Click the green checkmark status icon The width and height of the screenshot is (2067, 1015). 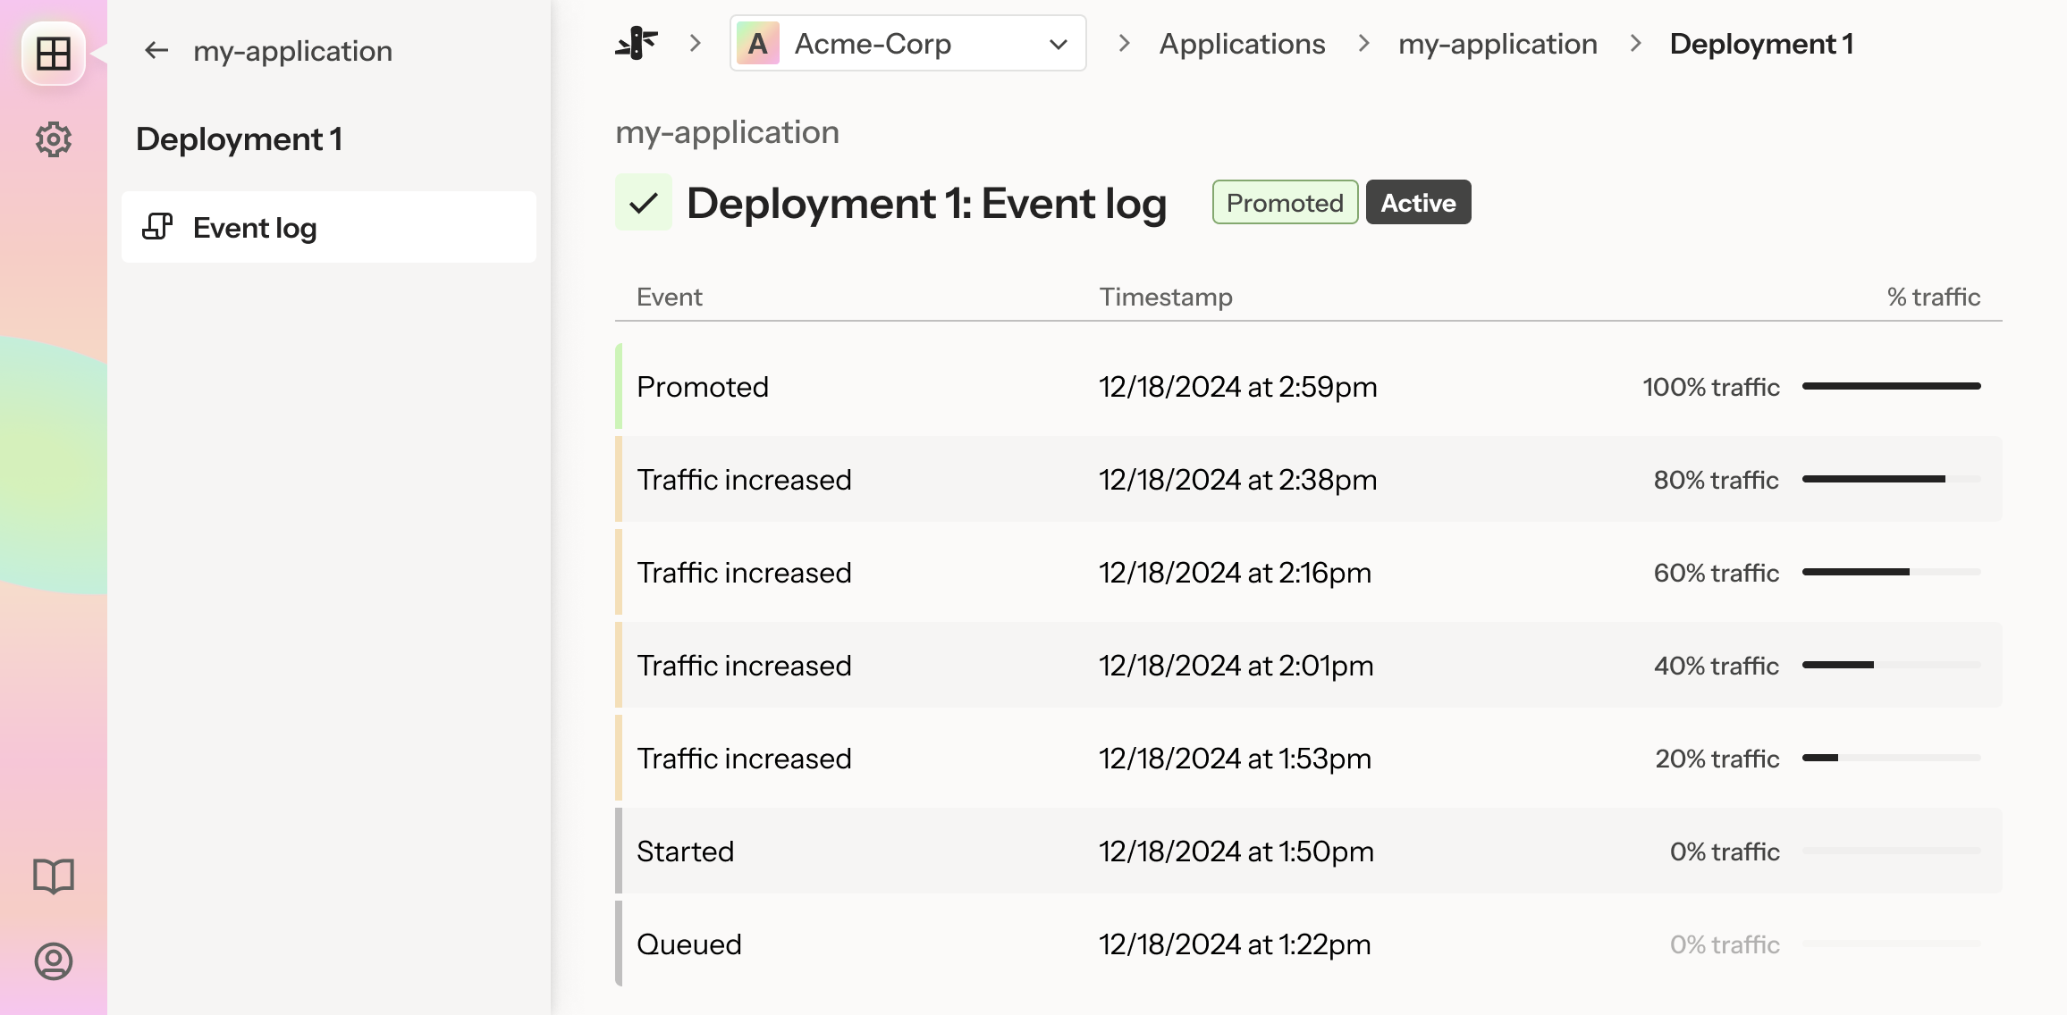644,203
